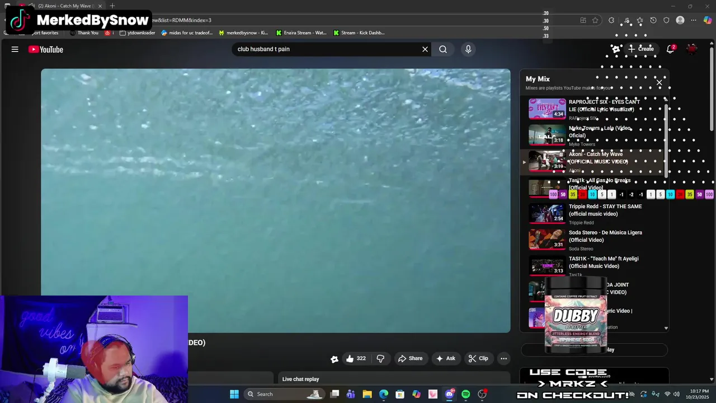Clear the search box with the X
Screen dimensions: 716x403
point(425,49)
